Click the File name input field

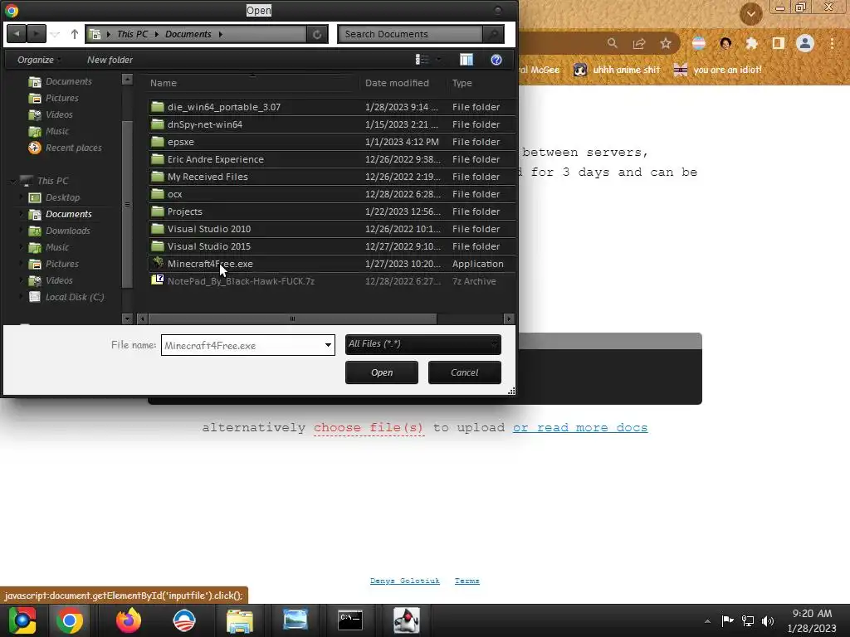[x=242, y=345]
